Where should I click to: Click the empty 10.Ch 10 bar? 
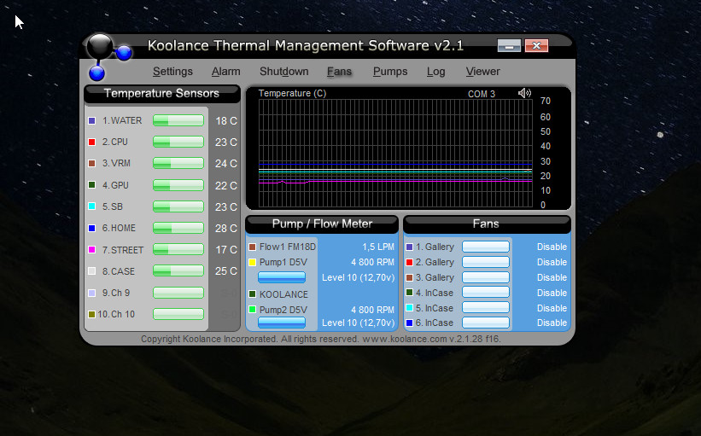(178, 314)
